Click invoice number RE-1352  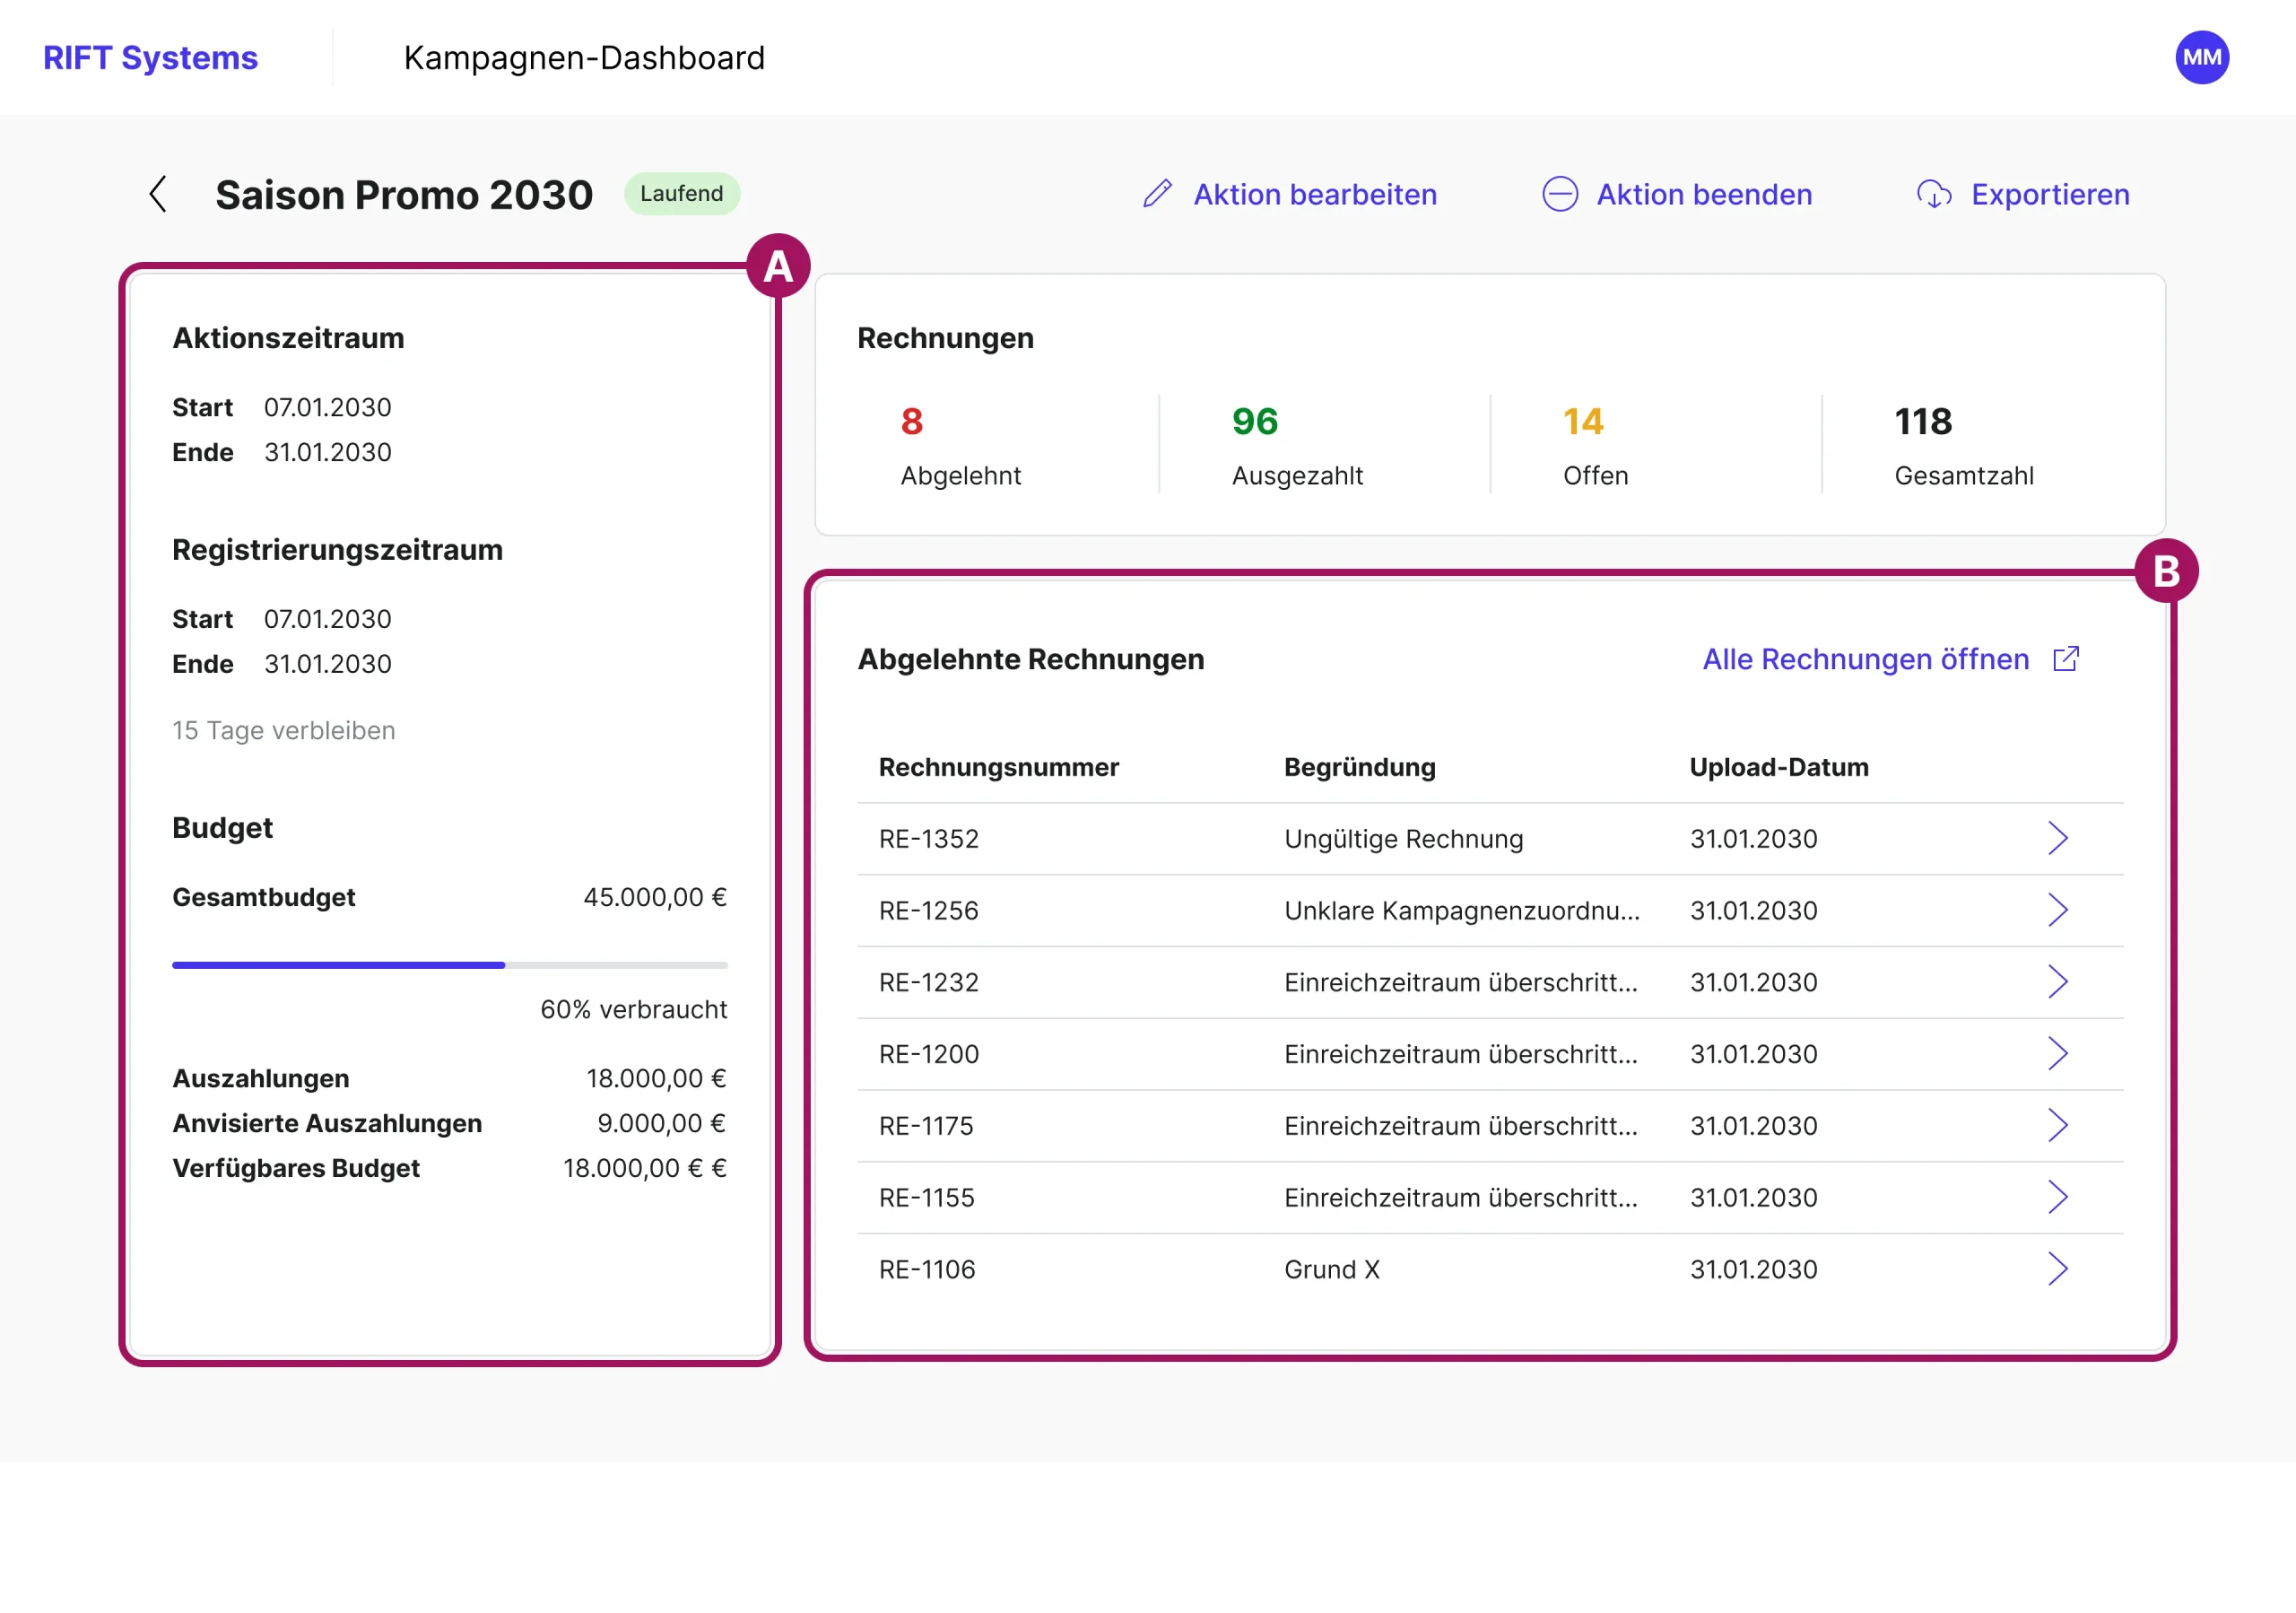pos(929,838)
